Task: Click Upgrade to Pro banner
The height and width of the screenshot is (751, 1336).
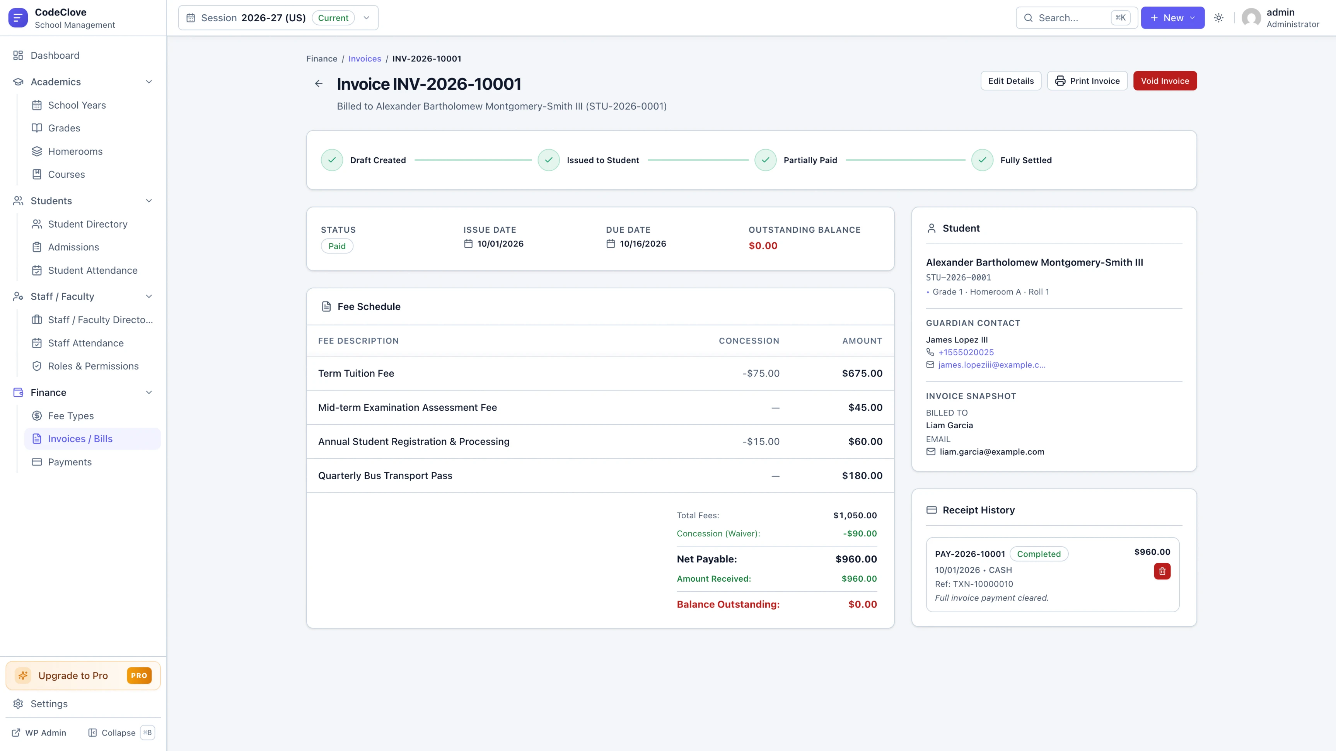Action: [83, 675]
